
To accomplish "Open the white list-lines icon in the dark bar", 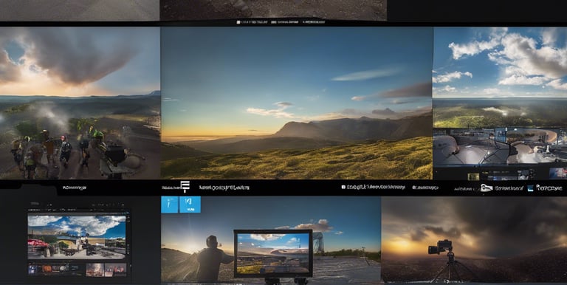I will point(185,186).
